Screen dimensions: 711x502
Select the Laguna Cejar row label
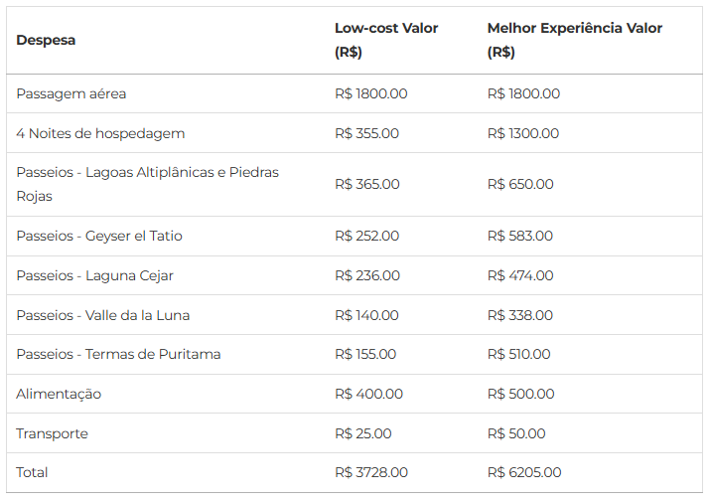94,275
